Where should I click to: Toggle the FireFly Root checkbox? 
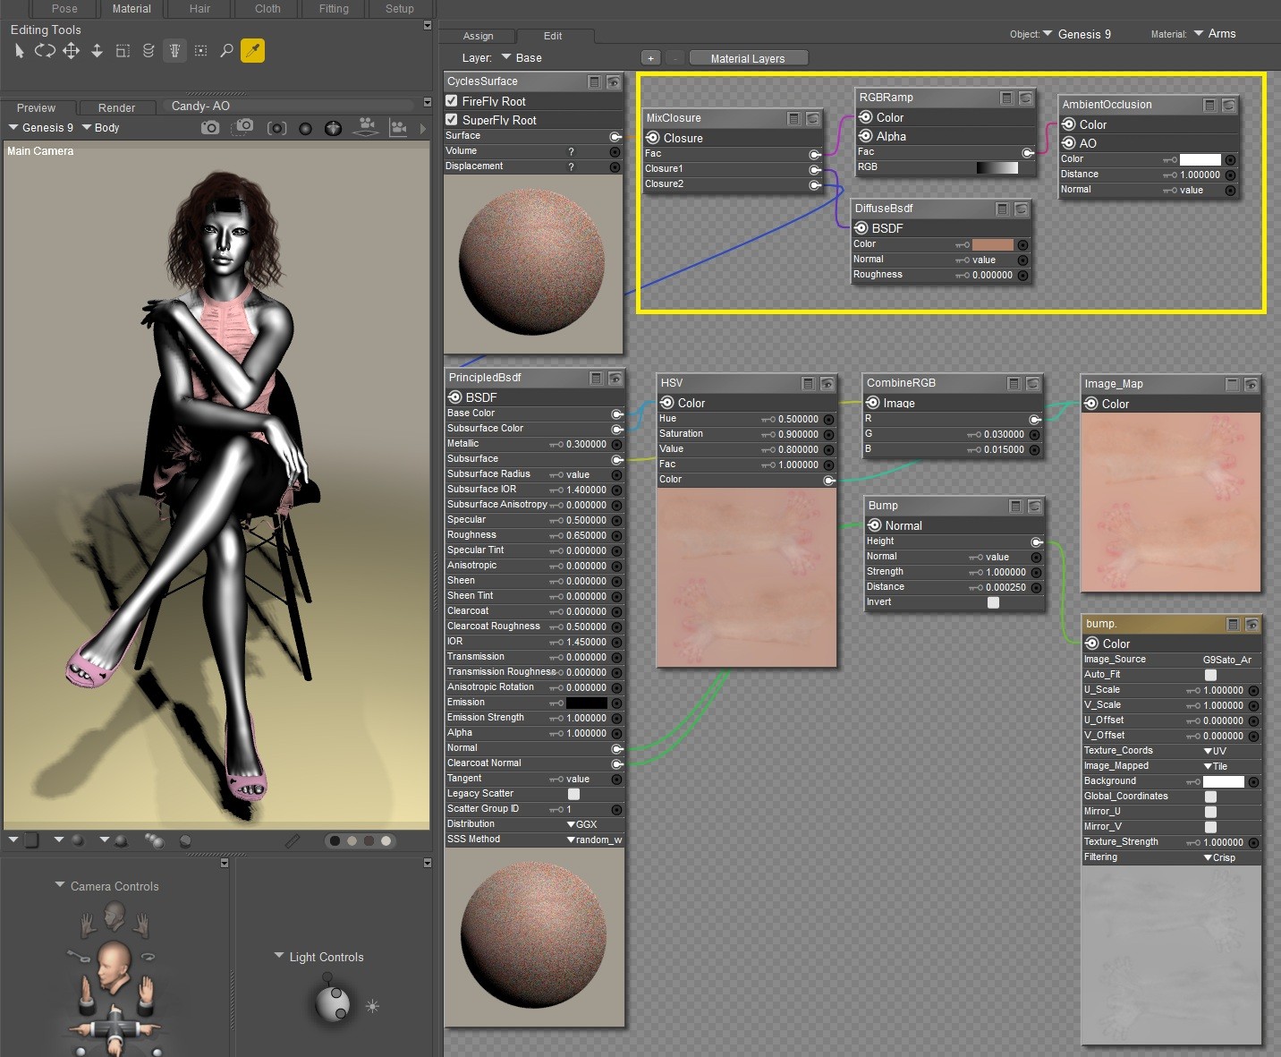click(x=452, y=101)
